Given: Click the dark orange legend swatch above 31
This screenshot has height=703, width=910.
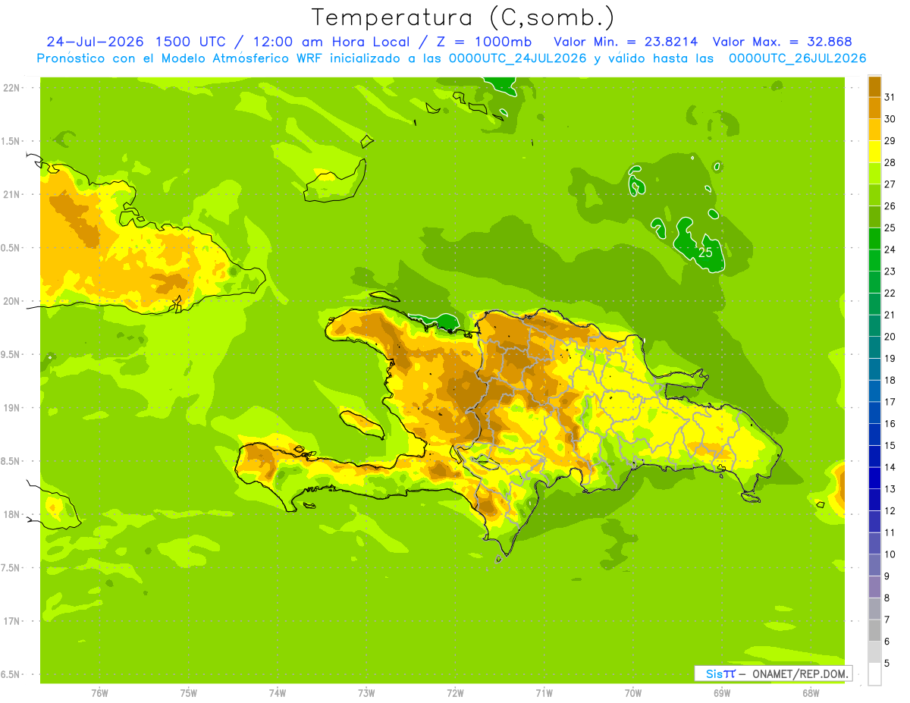Looking at the screenshot, I should click(874, 86).
